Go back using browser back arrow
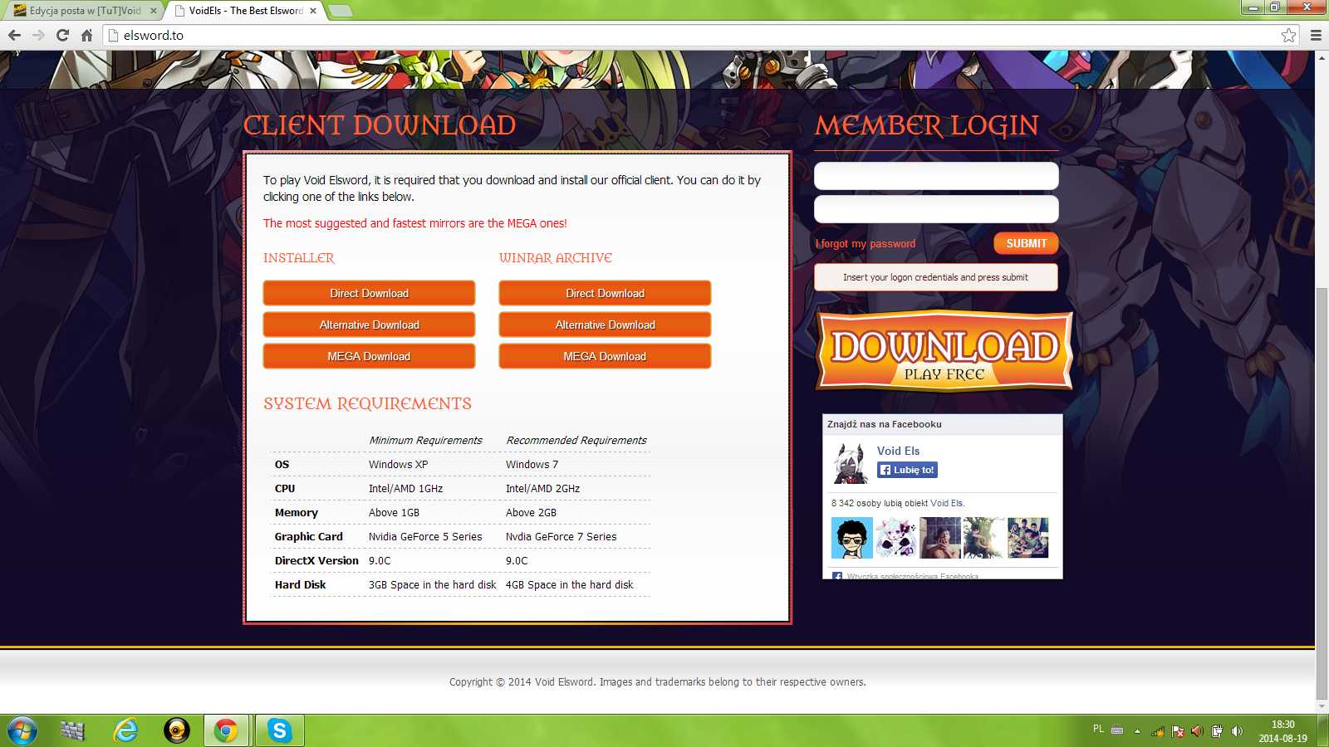1329x747 pixels. point(14,35)
